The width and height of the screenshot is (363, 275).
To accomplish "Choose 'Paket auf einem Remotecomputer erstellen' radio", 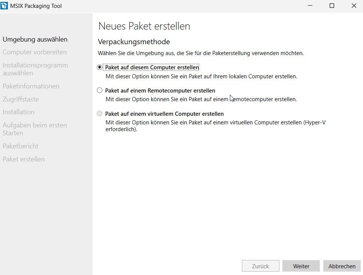I will (99, 90).
